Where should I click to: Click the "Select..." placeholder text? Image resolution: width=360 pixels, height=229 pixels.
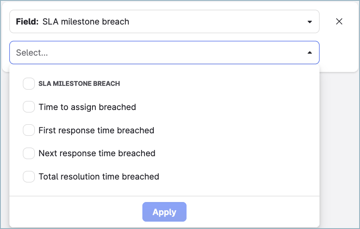tap(32, 53)
